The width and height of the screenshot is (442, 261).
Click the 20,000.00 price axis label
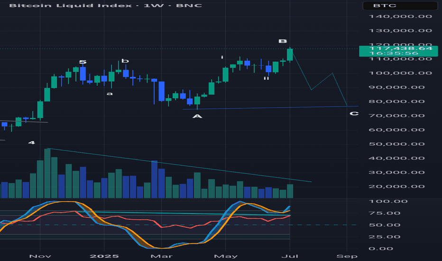396,186
